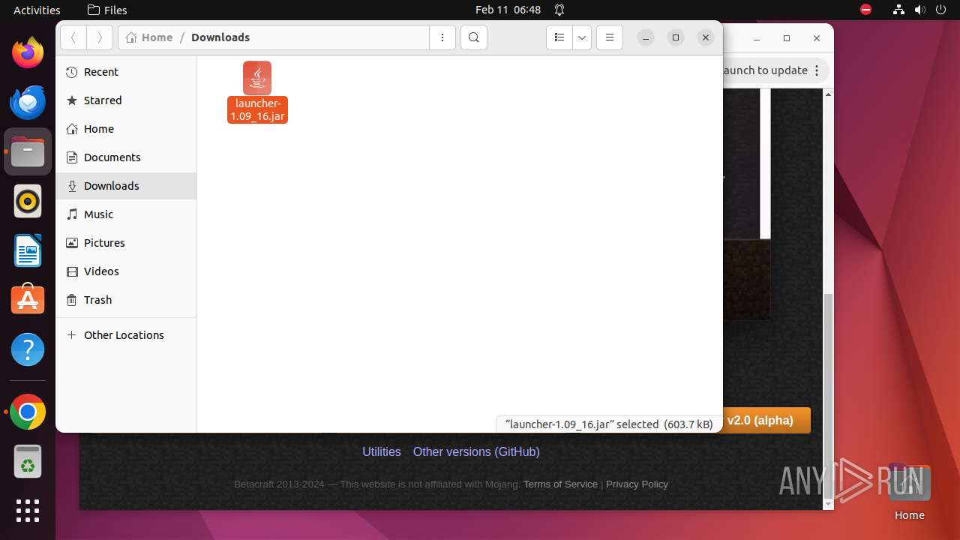Screen dimensions: 960x540
Task: Open Downloads in the sidebar
Action: point(126,186)
